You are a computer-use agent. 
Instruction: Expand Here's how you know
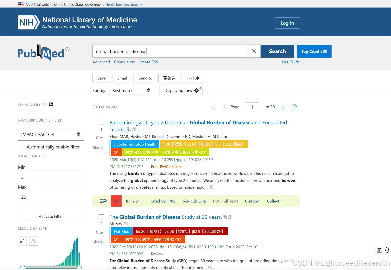click(124, 4)
